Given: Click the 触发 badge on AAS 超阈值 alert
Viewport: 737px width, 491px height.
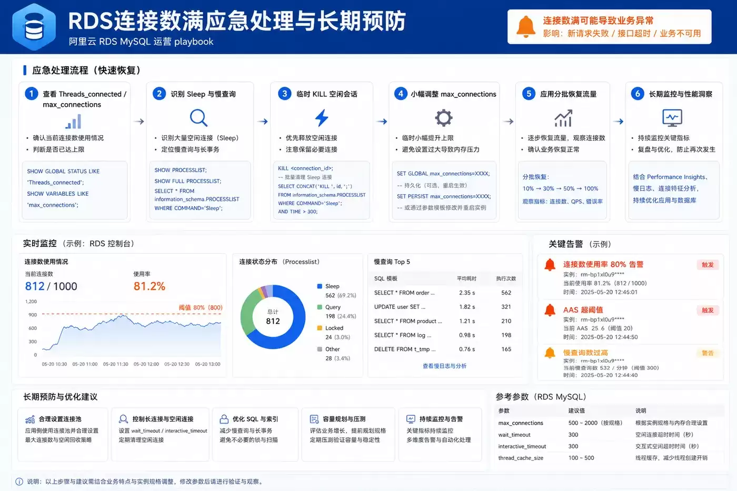Looking at the screenshot, I should [708, 310].
